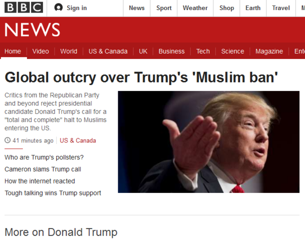The width and height of the screenshot is (305, 240).
Task: Open the US & Canada section tab
Action: (x=108, y=51)
